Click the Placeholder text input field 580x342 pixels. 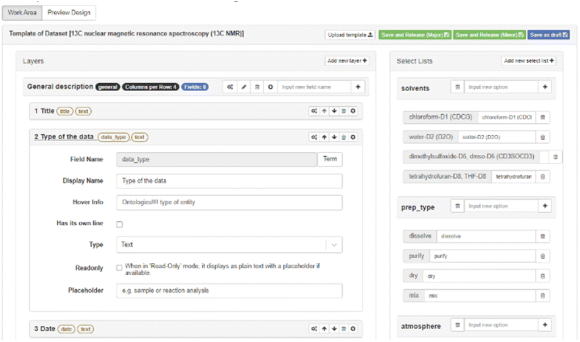pyautogui.click(x=229, y=290)
